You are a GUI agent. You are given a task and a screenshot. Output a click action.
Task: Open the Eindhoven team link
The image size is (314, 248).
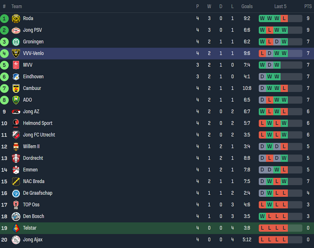pos(33,77)
